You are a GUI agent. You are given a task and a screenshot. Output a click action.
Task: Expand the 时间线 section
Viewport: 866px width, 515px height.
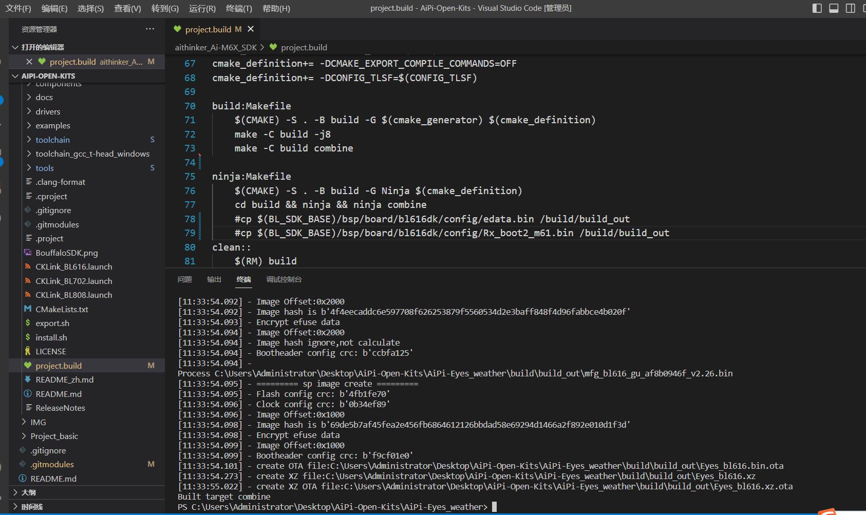coord(87,507)
